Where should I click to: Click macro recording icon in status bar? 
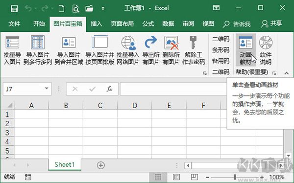click(28, 177)
